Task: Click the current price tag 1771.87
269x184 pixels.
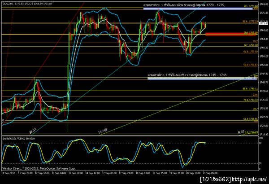Action: (264, 23)
